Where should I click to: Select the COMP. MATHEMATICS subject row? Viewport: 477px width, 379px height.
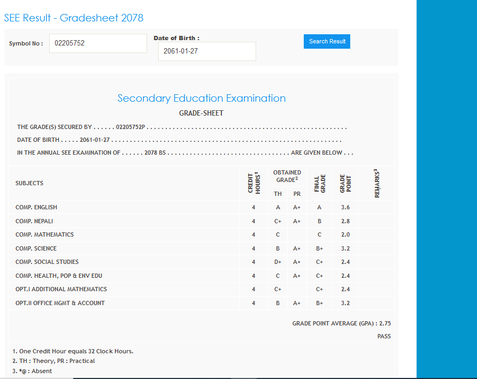click(44, 234)
